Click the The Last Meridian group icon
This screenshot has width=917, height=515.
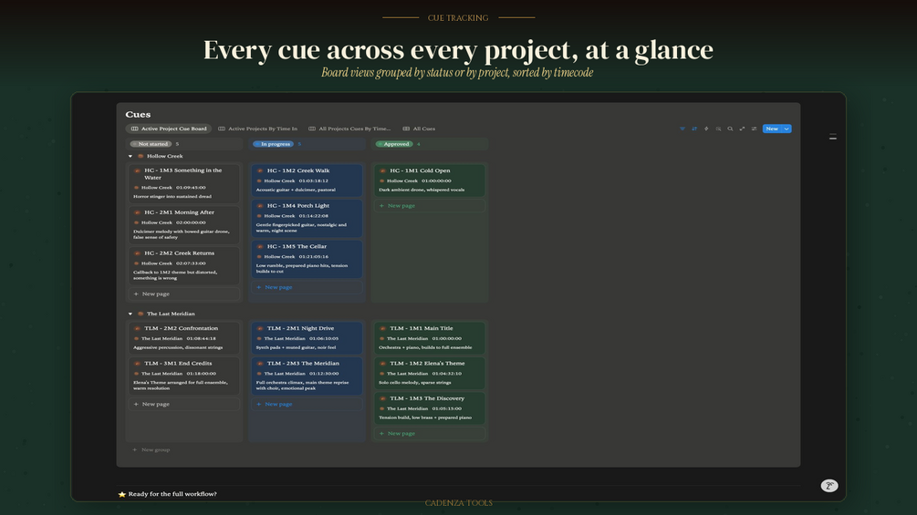pos(141,314)
